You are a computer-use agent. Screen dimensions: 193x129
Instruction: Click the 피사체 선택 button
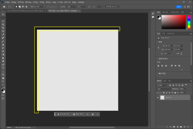pos(63,114)
